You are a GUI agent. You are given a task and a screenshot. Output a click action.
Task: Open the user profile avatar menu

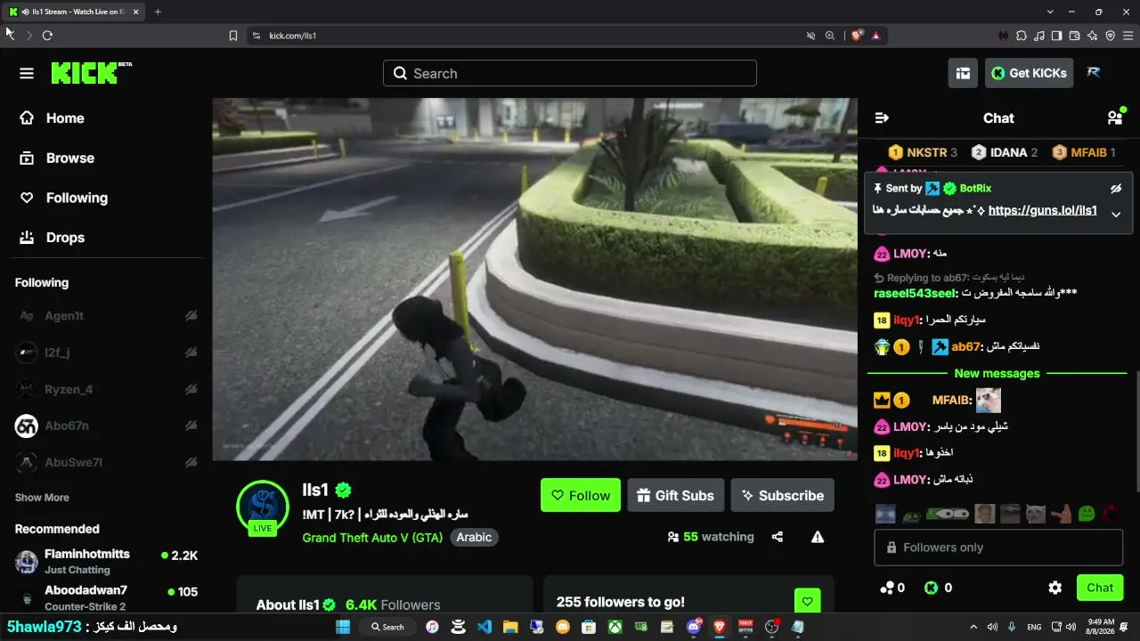1094,73
